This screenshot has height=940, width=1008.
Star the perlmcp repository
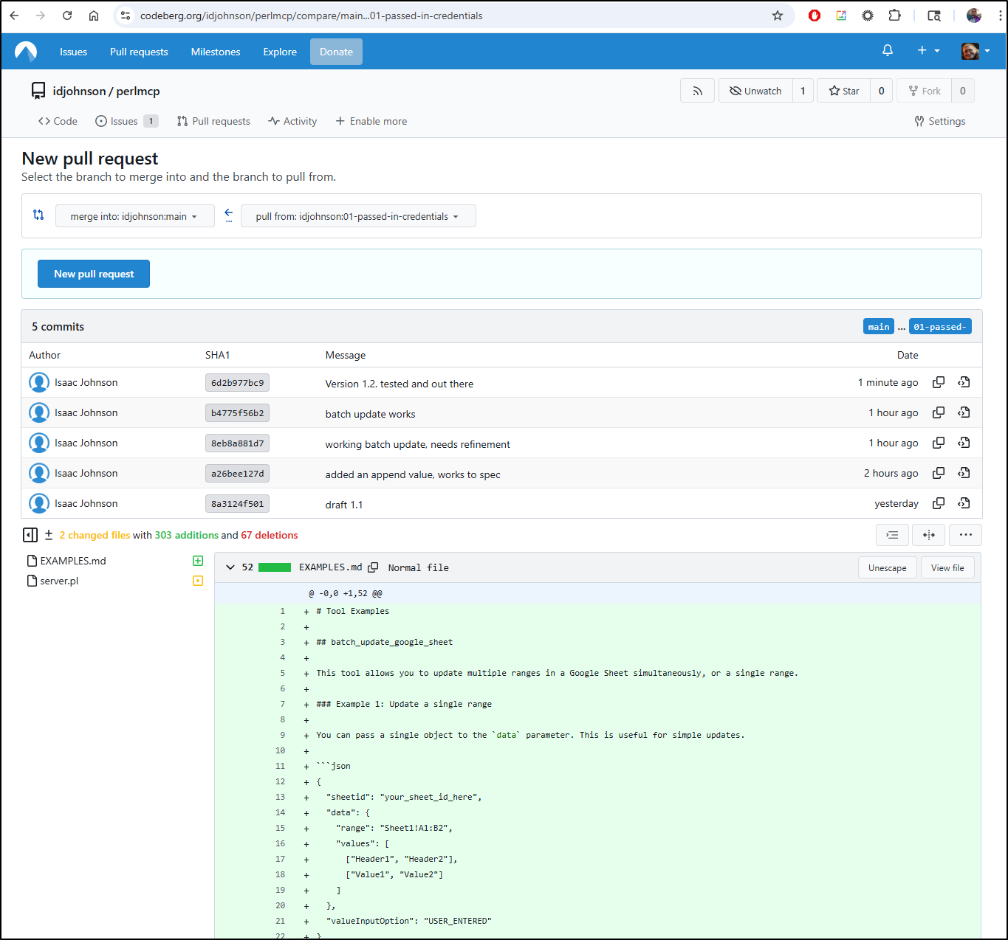click(x=844, y=91)
